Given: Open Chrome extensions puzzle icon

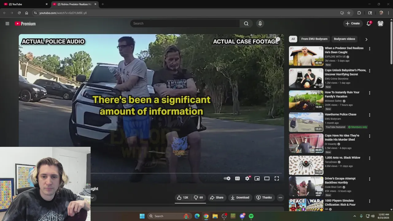Looking at the screenshot, I should click(359, 13).
